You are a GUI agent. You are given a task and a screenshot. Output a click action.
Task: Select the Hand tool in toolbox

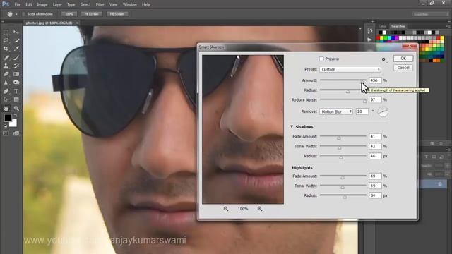point(6,108)
